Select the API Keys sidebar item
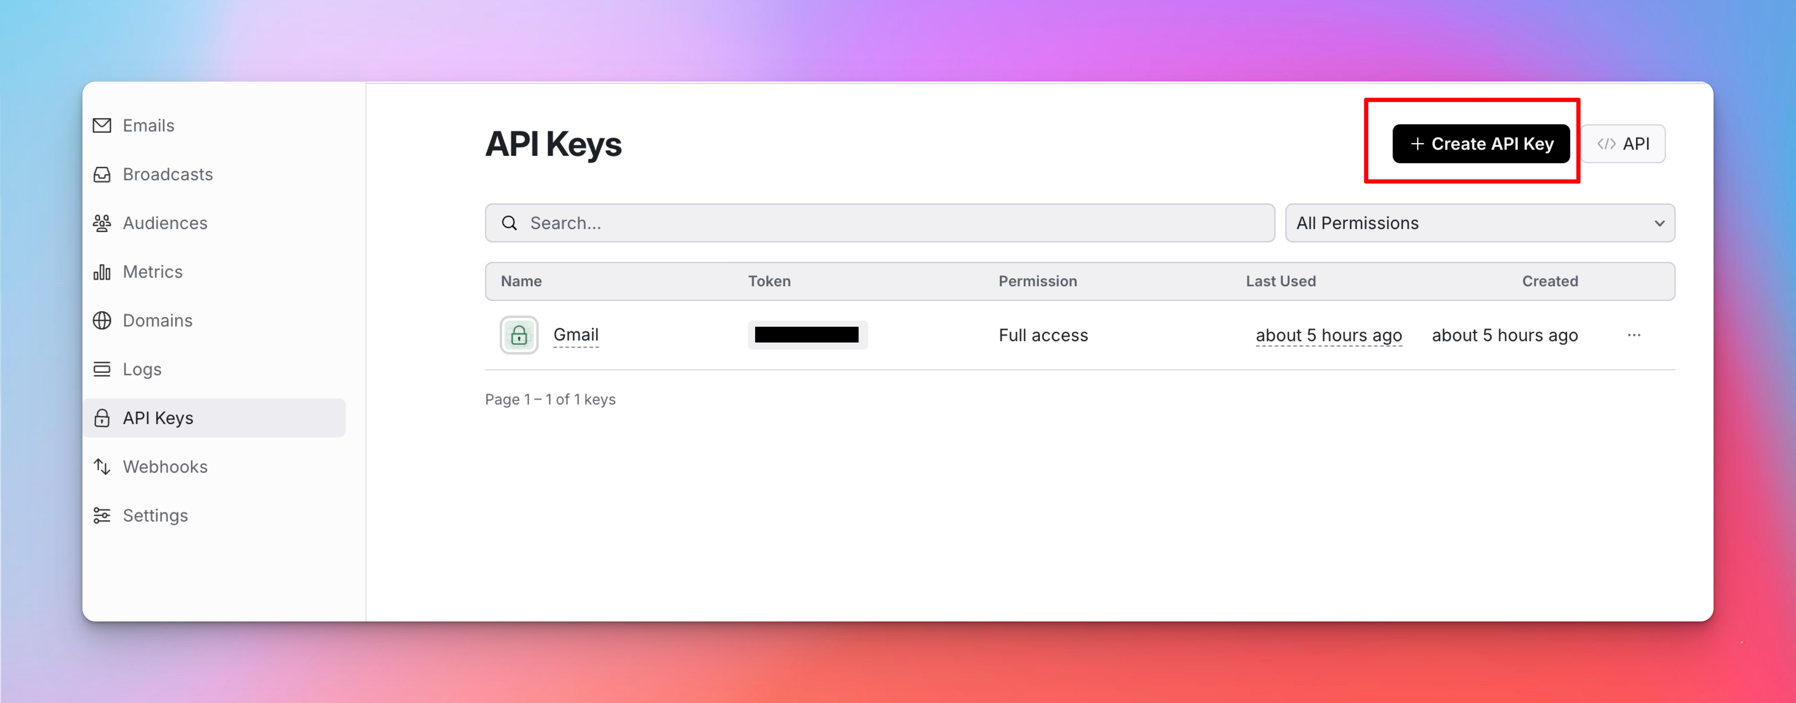1796x703 pixels. pos(214,418)
